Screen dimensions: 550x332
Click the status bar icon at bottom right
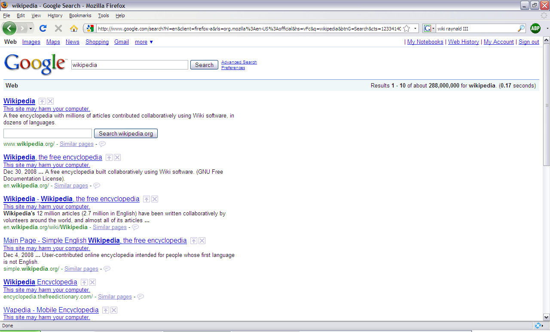point(538,326)
